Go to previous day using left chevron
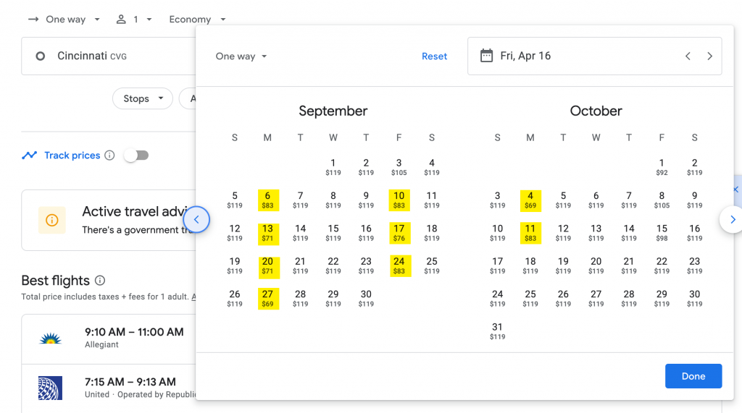The width and height of the screenshot is (742, 413). pyautogui.click(x=688, y=56)
